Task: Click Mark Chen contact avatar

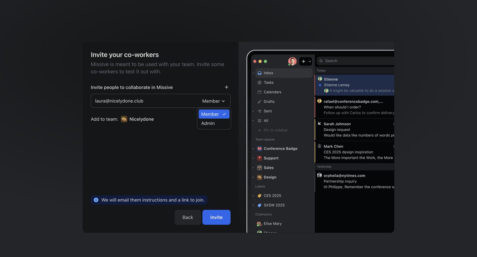Action: [x=319, y=146]
